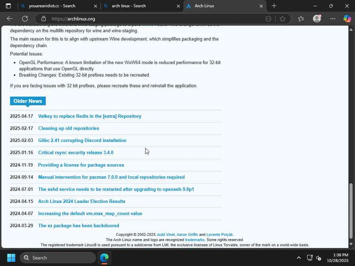Add this page to favorites star
This screenshot has height=266, width=355.
tap(282, 19)
